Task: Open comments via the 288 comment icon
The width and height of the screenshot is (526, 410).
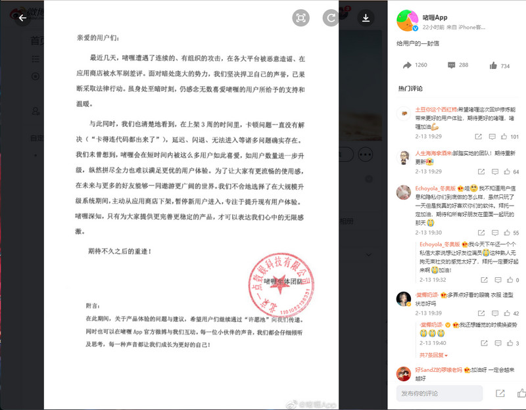Action: pyautogui.click(x=451, y=65)
